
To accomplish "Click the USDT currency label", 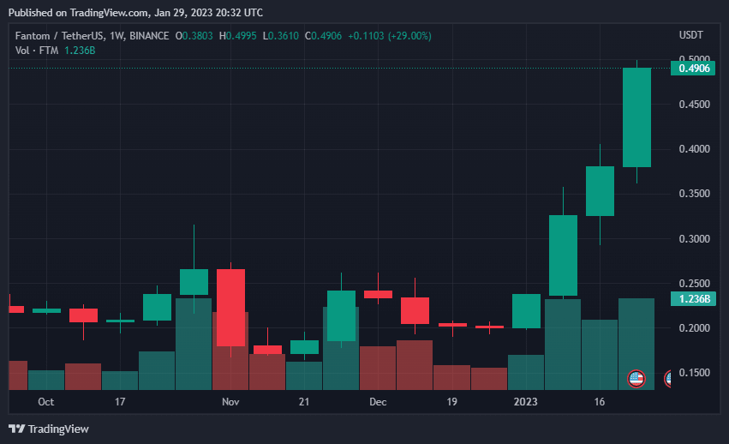I will click(x=690, y=35).
